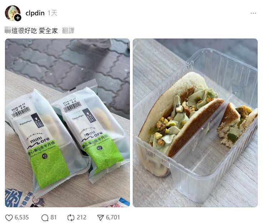Click the clpdin username link

[35, 13]
